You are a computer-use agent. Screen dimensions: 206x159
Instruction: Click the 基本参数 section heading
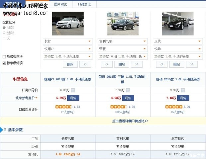(x=15, y=130)
